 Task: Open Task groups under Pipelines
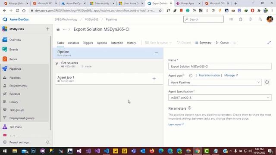click(x=17, y=110)
